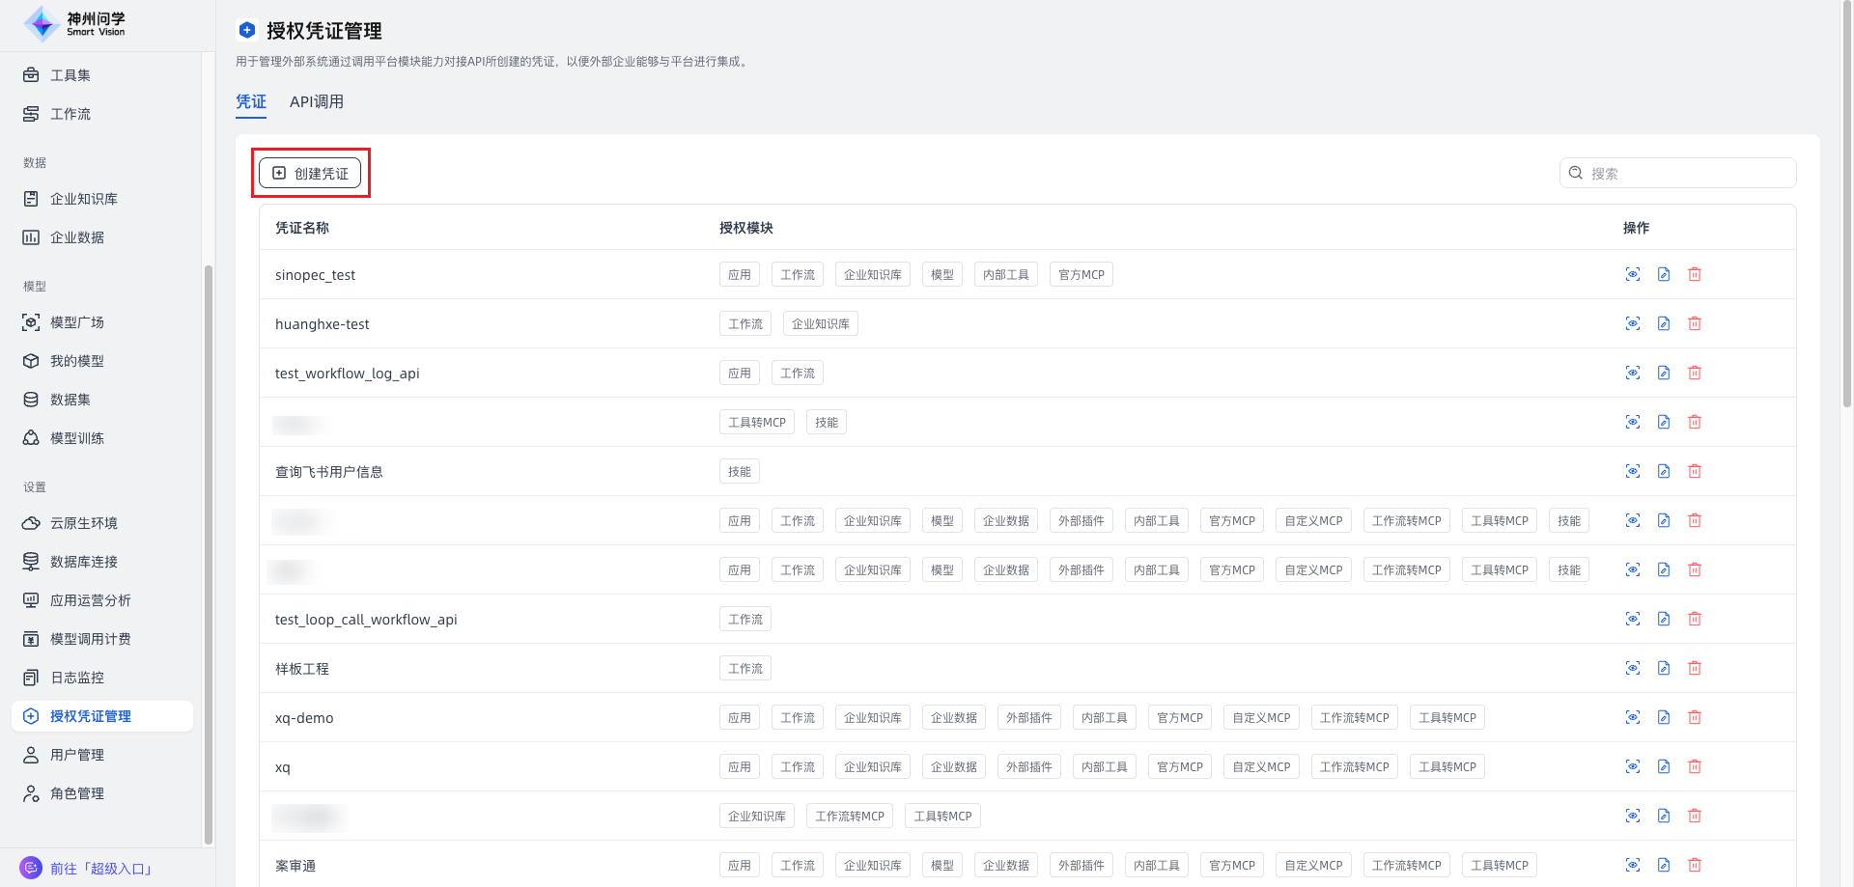The width and height of the screenshot is (1854, 887).
Task: Select 授权凭证管理 in the sidebar
Action: point(102,716)
